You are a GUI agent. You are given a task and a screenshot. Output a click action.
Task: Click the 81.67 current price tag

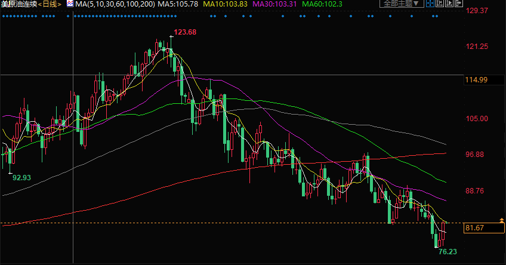coord(474,228)
